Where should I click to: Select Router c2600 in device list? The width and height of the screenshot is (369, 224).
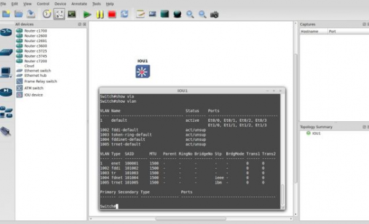[35, 36]
